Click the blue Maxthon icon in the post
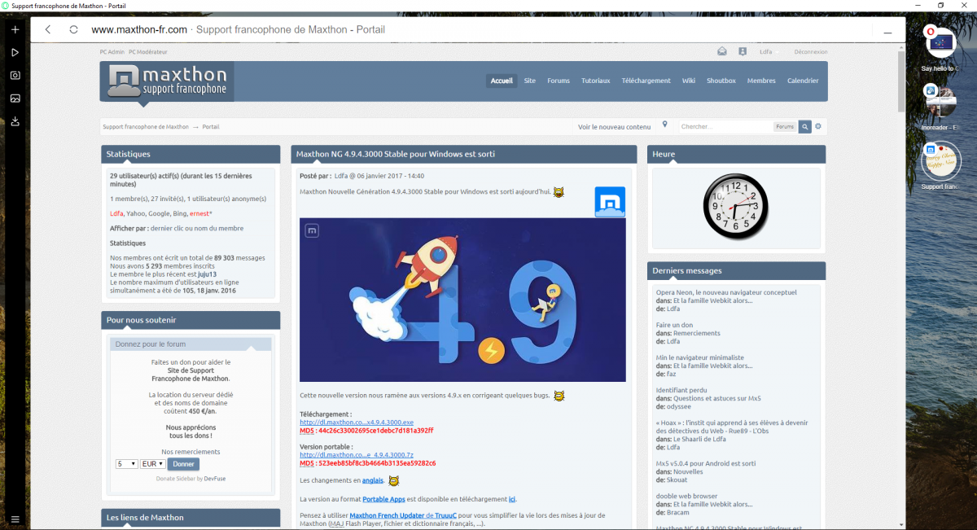 (x=610, y=203)
